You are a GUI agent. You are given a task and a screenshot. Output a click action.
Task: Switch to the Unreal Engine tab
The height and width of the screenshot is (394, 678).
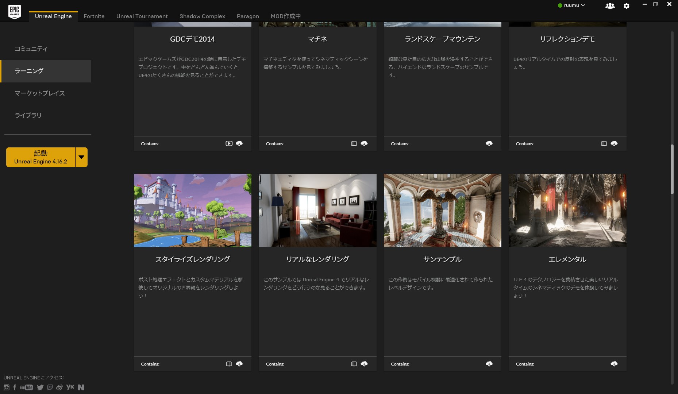coord(53,16)
